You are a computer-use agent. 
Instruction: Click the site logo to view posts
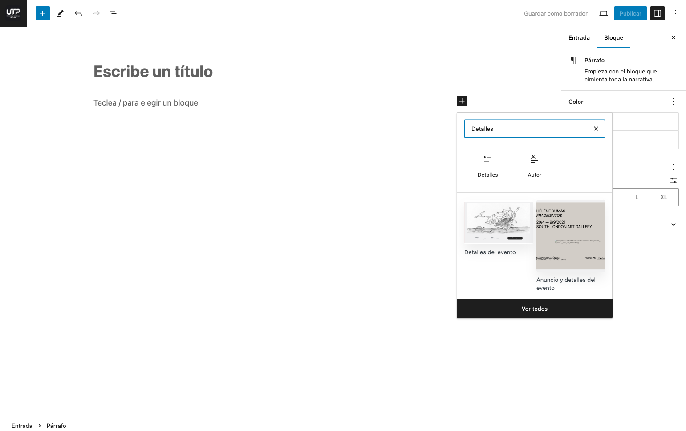13,13
